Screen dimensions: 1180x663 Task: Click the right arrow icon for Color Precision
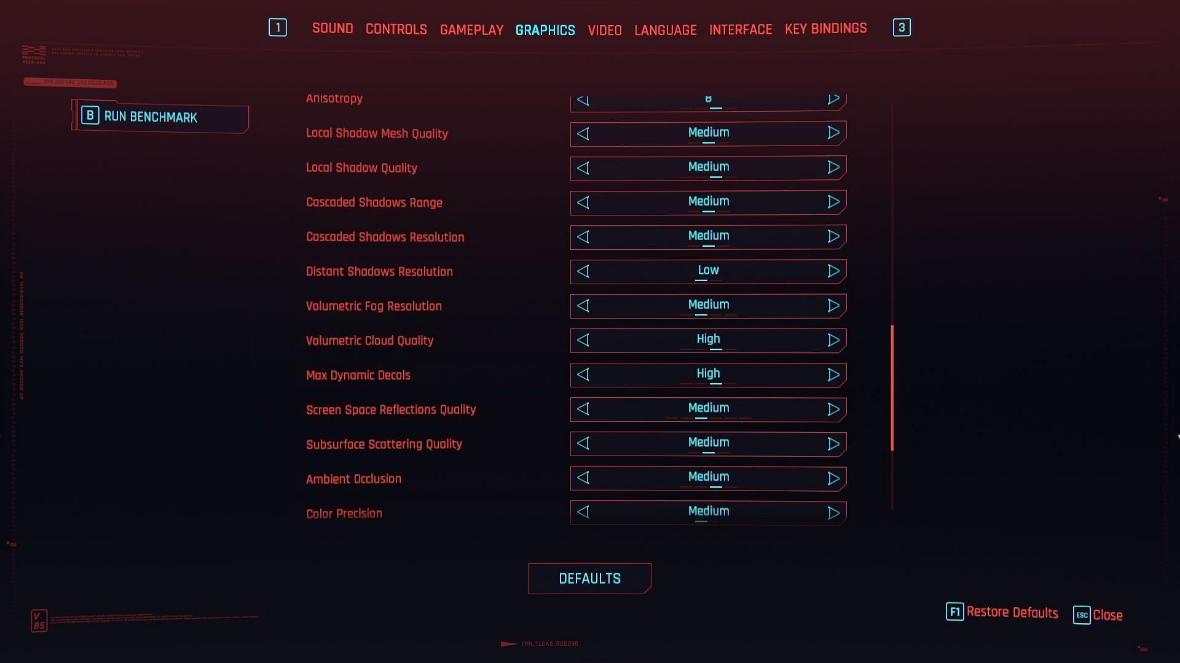(x=833, y=511)
